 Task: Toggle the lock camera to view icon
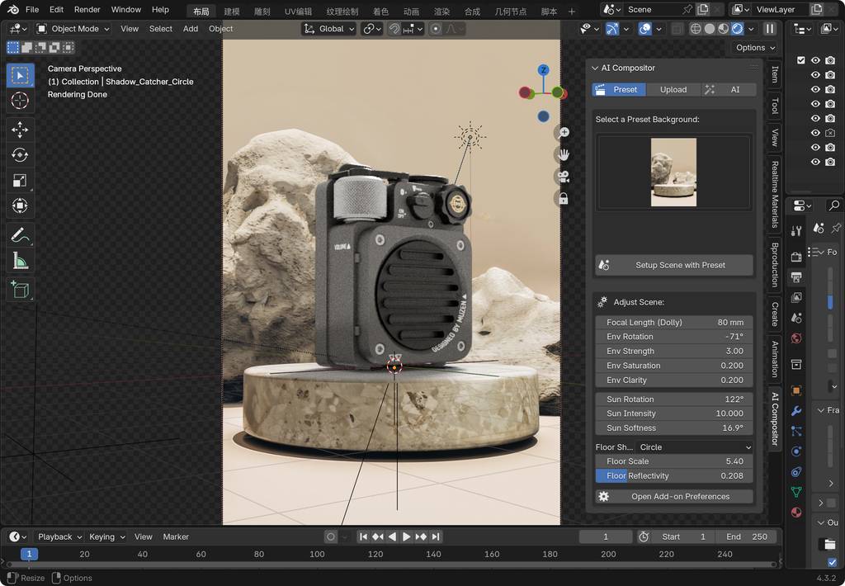pos(564,199)
